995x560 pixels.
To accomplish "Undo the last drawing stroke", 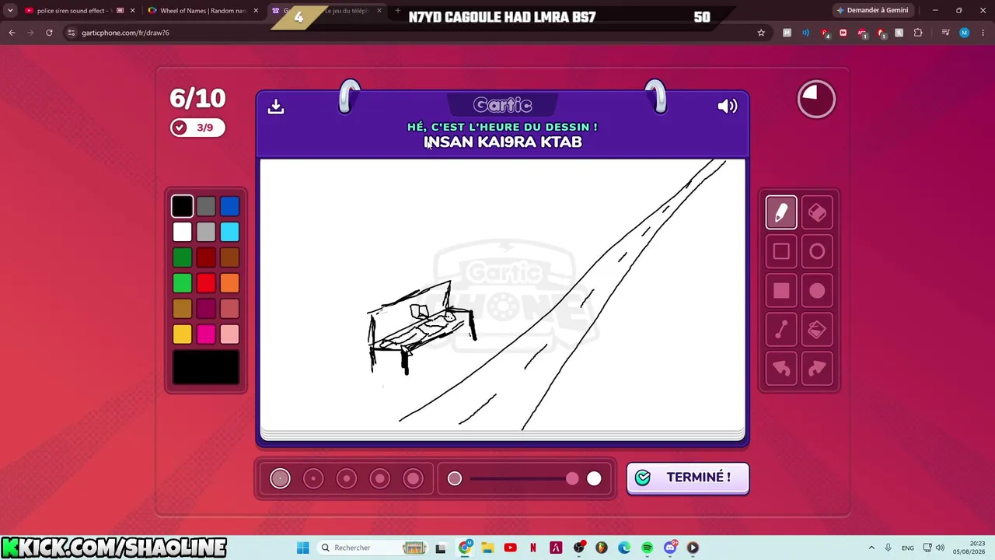I will [781, 369].
